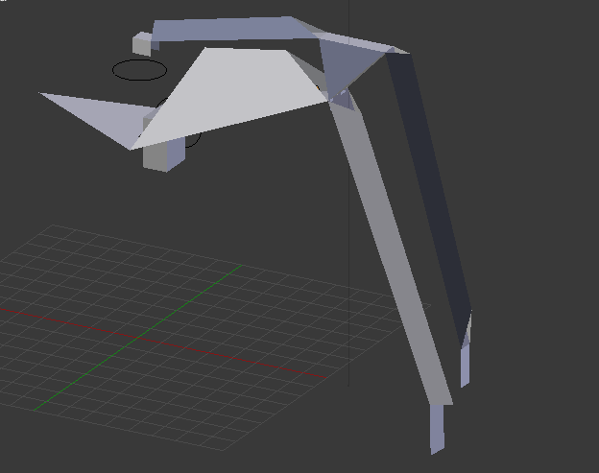The width and height of the screenshot is (599, 473).
Task: Select the bluish horizontal top beam
Action: (230, 29)
